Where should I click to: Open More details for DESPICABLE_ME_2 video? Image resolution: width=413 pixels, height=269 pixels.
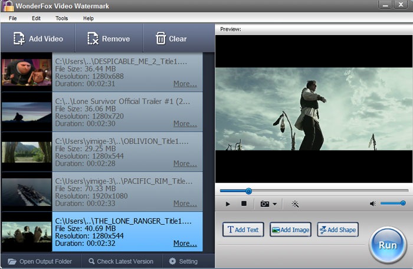(185, 84)
